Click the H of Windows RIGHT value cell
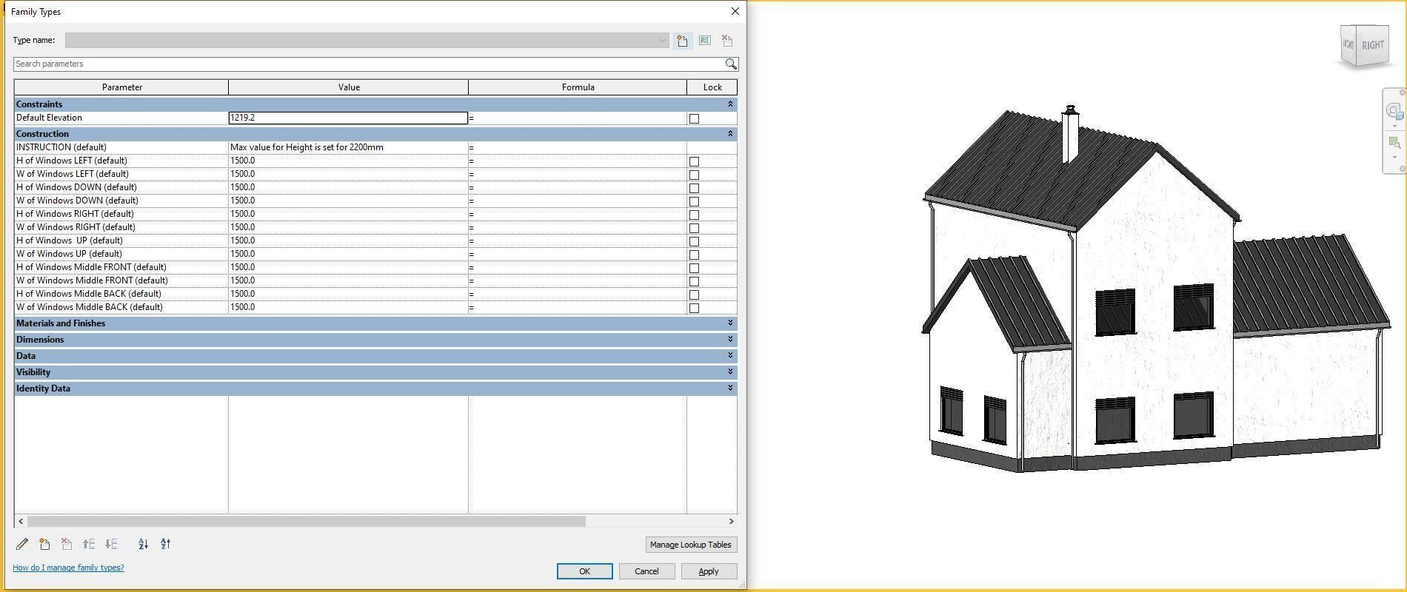This screenshot has height=592, width=1407. point(348,214)
